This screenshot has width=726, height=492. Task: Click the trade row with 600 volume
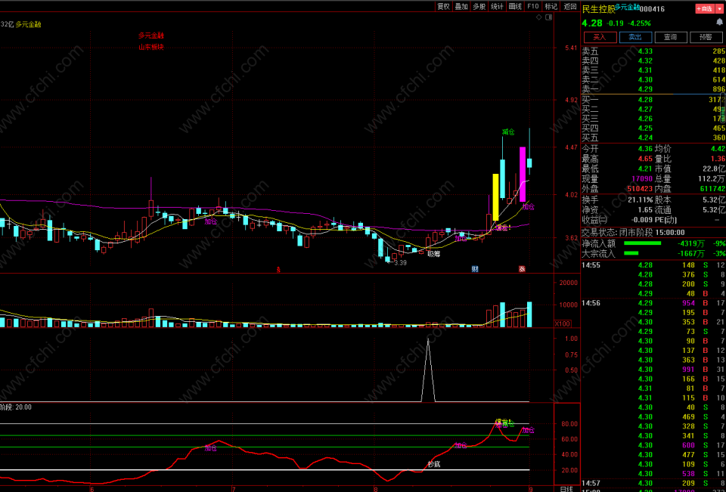point(653,445)
